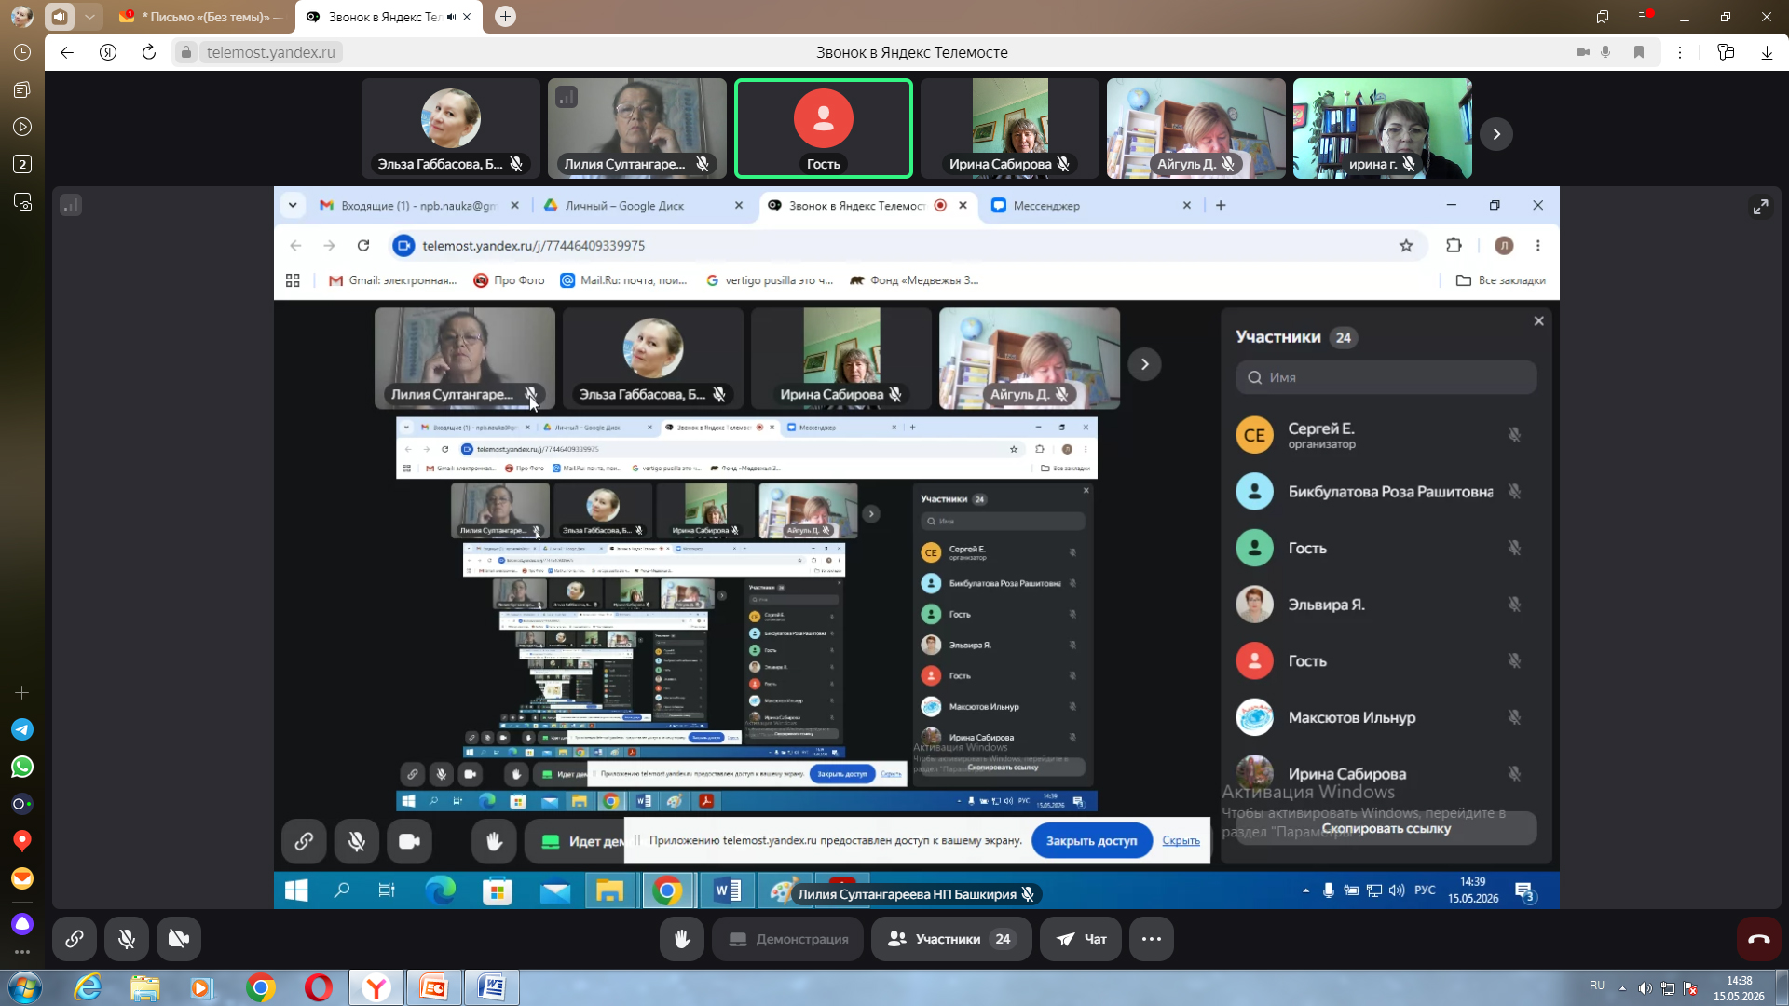Bookmark this page with the bookmark icon
Screen dimensions: 1789x1006
coord(1639,52)
